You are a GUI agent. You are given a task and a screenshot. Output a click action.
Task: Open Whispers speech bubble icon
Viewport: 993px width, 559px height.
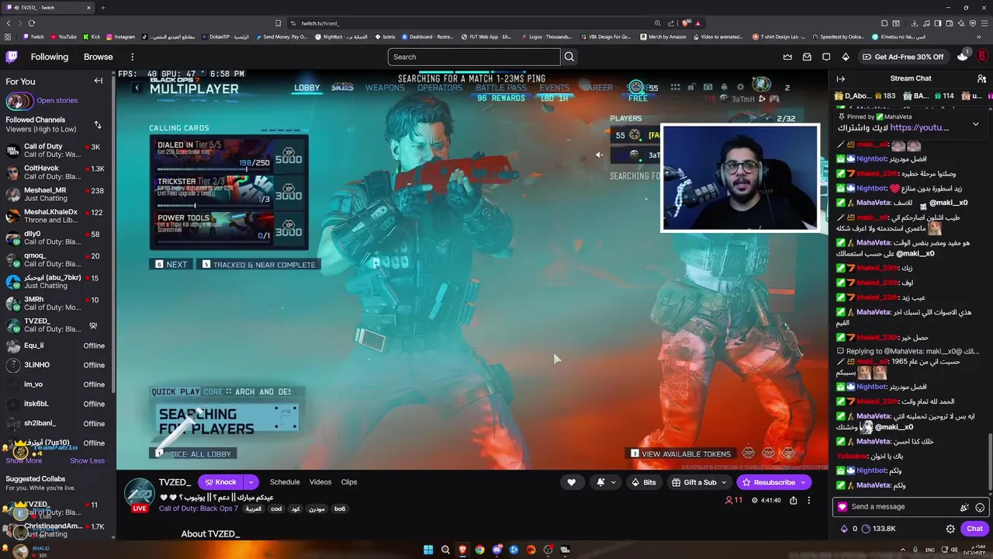pos(826,57)
